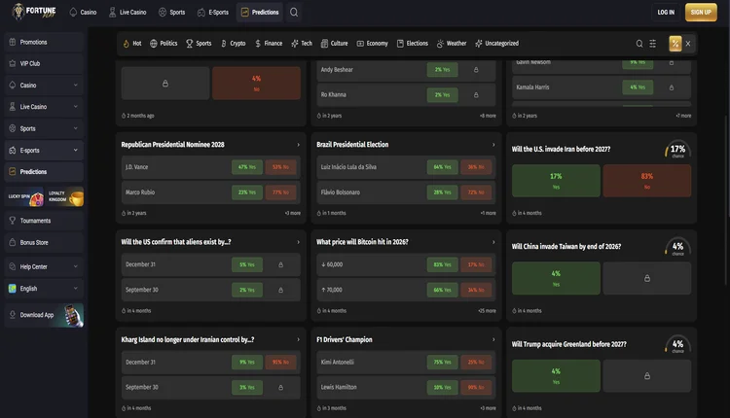Bet 90% No on Lewis Hamilton

pyautogui.click(x=476, y=387)
